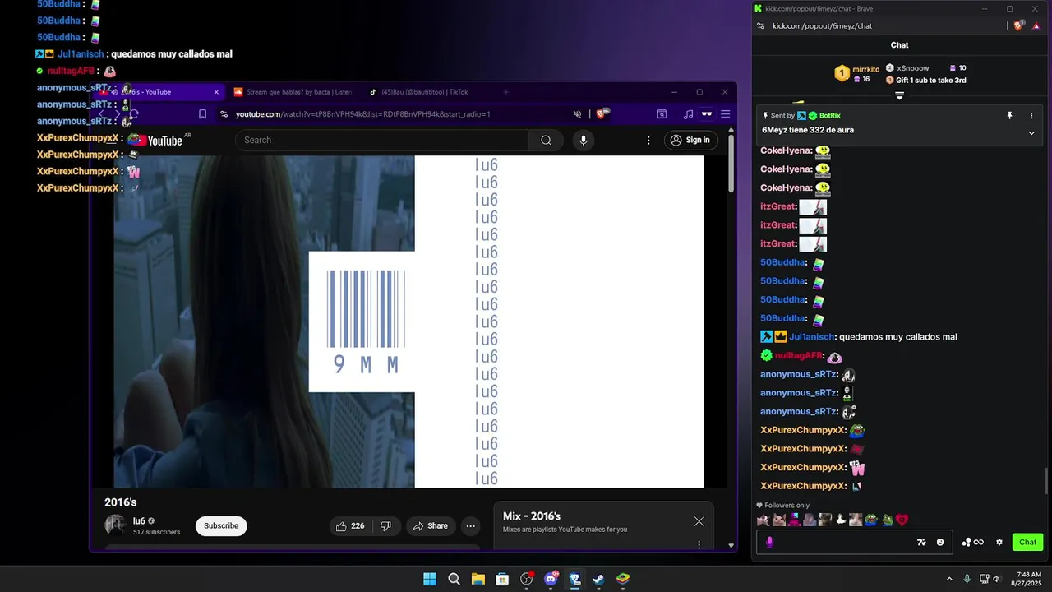1052x592 pixels.
Task: Open Windows taskbar search
Action: pyautogui.click(x=454, y=579)
